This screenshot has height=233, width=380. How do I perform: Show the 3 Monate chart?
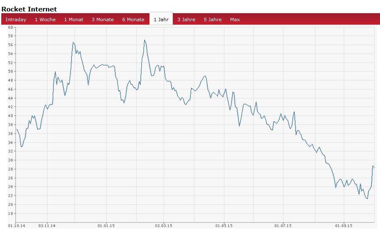click(x=102, y=20)
